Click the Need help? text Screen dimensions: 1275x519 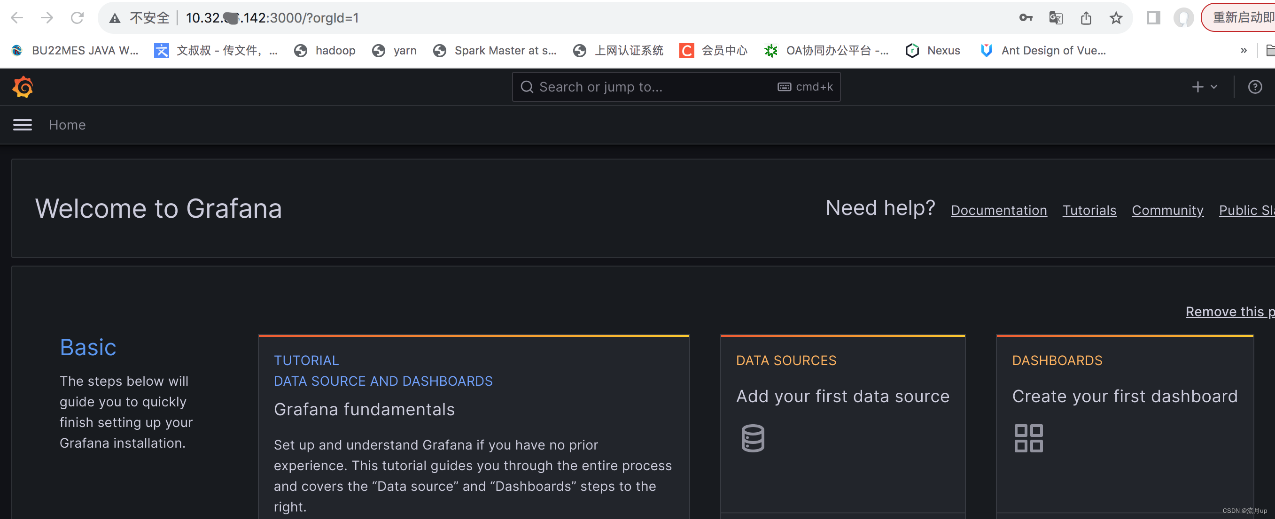click(x=880, y=207)
